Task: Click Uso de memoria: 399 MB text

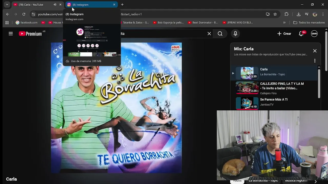Action: coord(86,61)
